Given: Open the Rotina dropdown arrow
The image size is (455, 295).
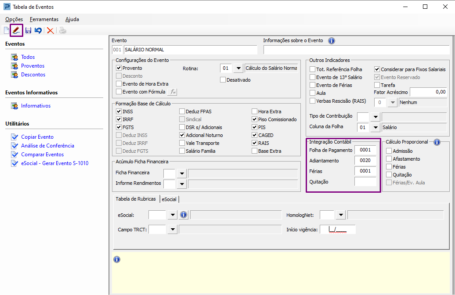Looking at the screenshot, I should [x=238, y=68].
